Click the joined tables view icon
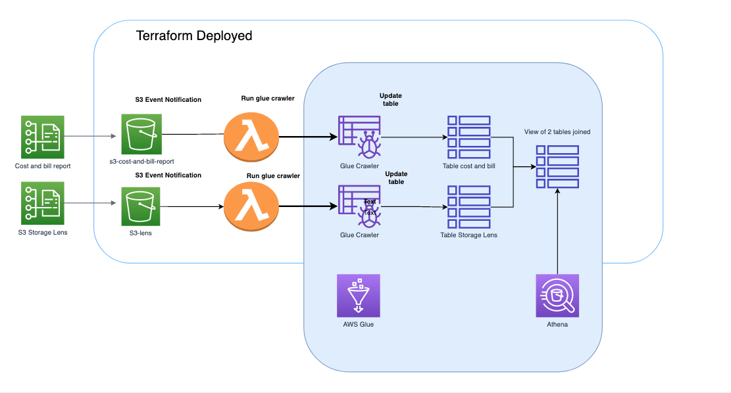Image resolution: width=731 pixels, height=393 pixels. click(557, 167)
